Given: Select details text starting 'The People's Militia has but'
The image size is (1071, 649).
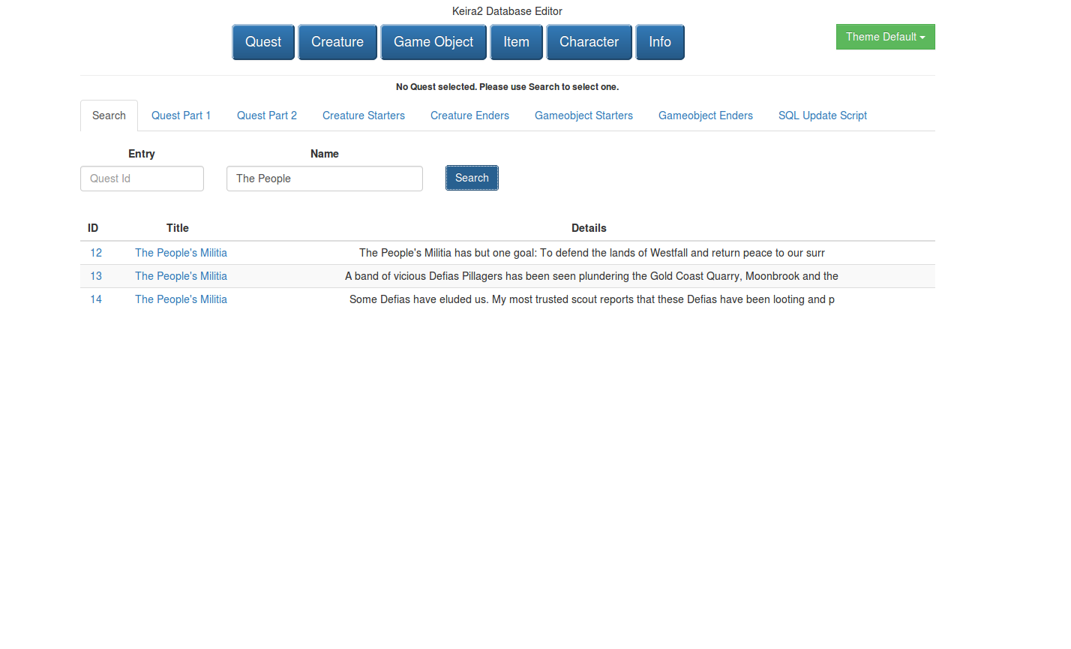Looking at the screenshot, I should pyautogui.click(x=592, y=253).
